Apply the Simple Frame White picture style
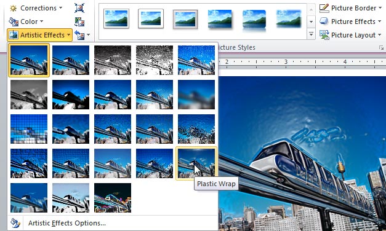This screenshot has height=231, width=386. click(x=116, y=18)
